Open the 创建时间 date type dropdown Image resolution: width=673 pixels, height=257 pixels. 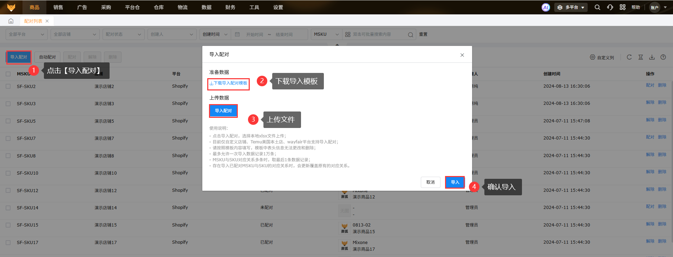pyautogui.click(x=215, y=34)
